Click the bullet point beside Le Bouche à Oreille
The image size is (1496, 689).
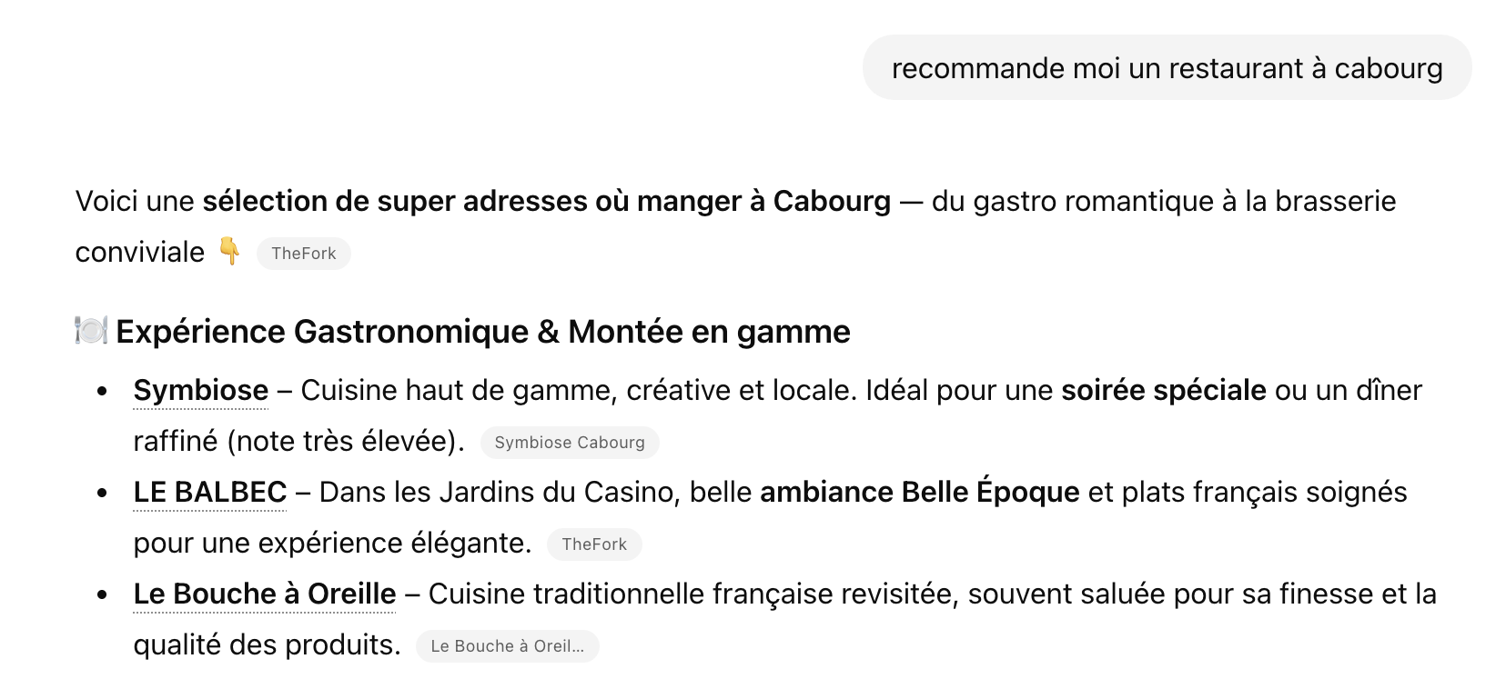(x=103, y=595)
